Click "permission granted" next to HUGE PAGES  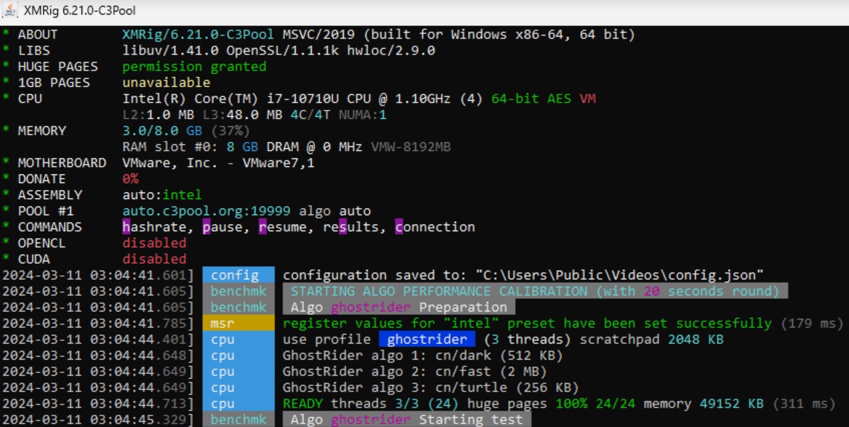pos(194,67)
